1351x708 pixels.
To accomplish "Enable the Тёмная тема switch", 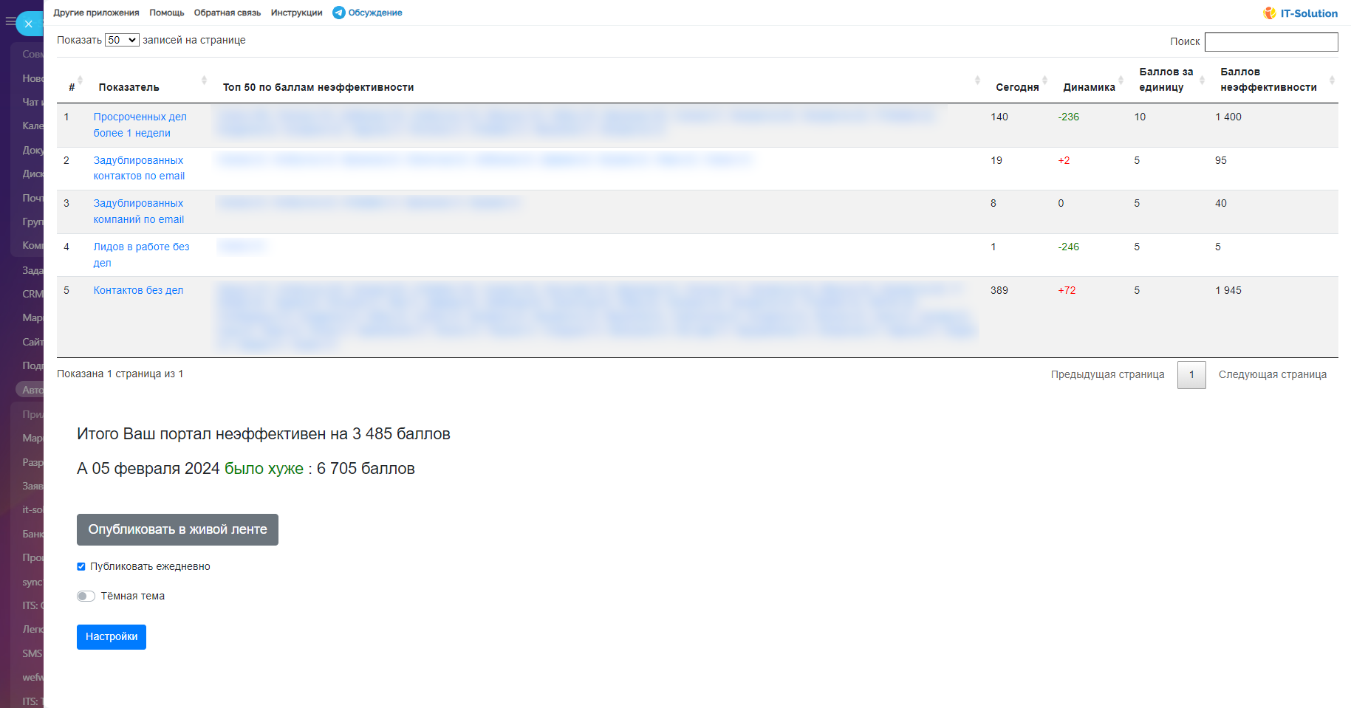I will click(86, 597).
